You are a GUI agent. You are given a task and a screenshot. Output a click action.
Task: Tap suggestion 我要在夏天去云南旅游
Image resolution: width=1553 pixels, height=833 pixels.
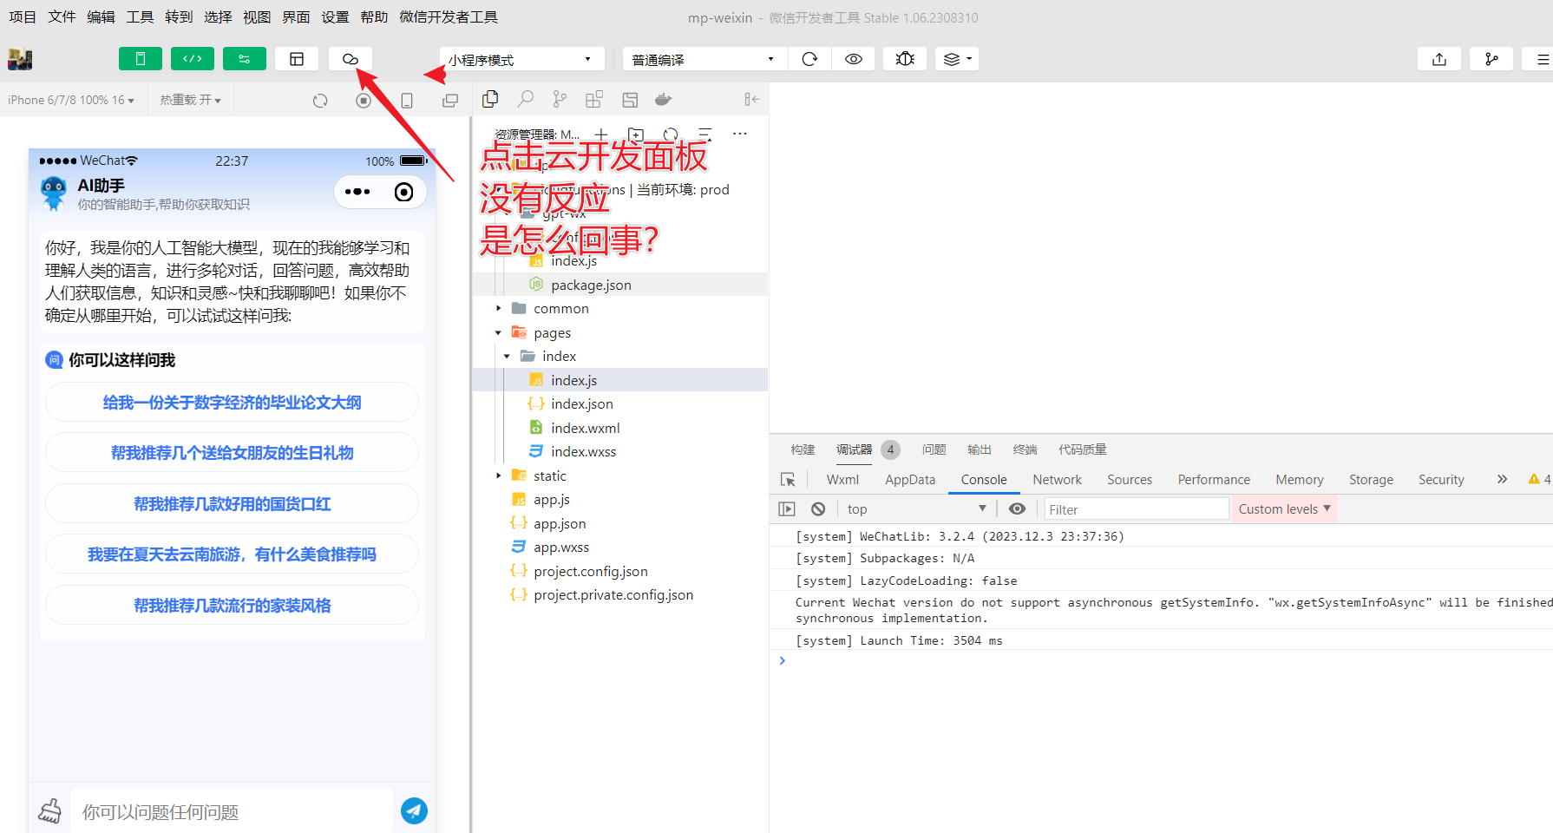[x=232, y=554]
